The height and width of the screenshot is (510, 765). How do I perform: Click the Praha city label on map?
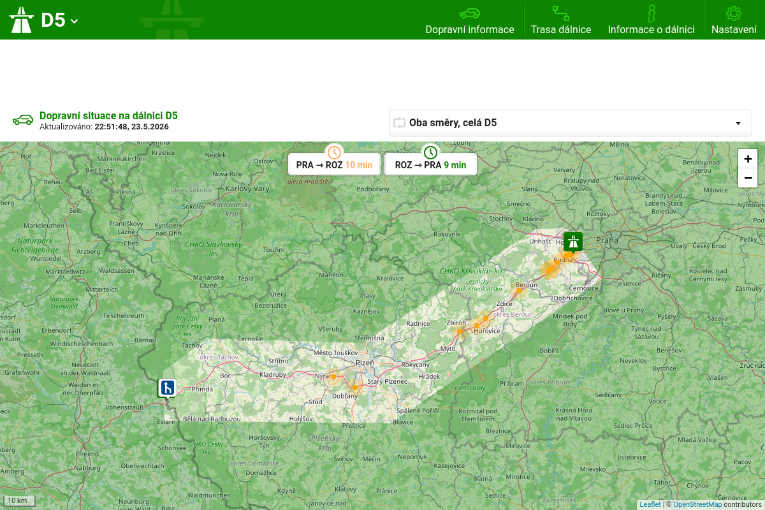tap(608, 240)
